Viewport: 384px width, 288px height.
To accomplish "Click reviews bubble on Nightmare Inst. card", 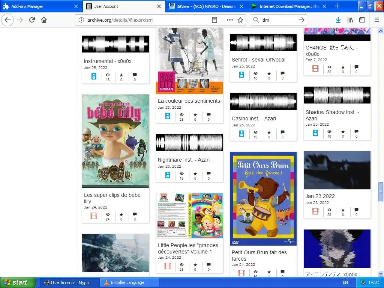I will (208, 174).
